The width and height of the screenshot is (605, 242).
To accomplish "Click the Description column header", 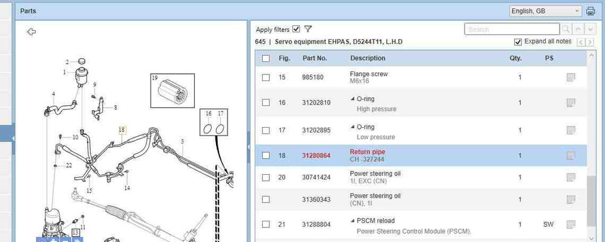I will click(x=367, y=58).
